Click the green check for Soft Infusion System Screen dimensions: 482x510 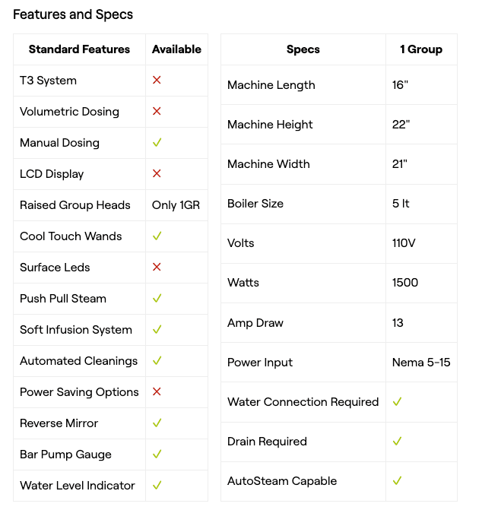coord(157,329)
